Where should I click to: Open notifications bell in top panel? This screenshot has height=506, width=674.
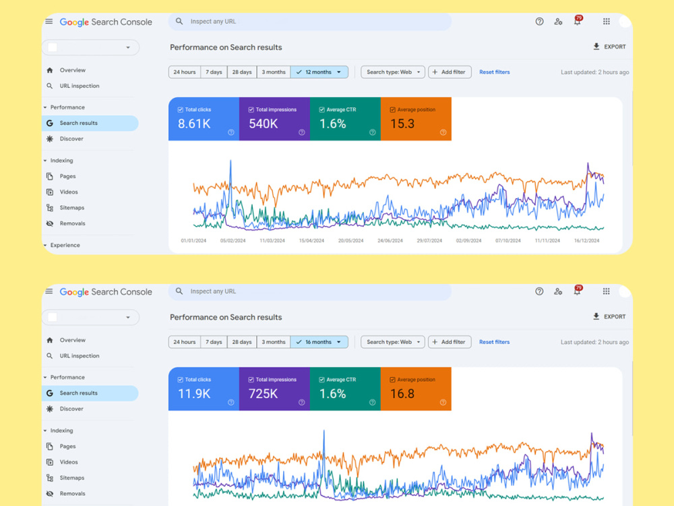pos(578,21)
